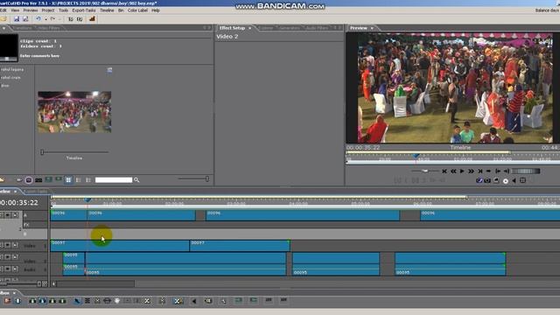
Task: Select the 'rahul lagana' bin folder
Action: pyautogui.click(x=12, y=69)
